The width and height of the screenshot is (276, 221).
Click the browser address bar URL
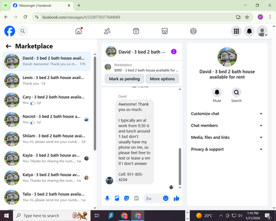[81, 17]
